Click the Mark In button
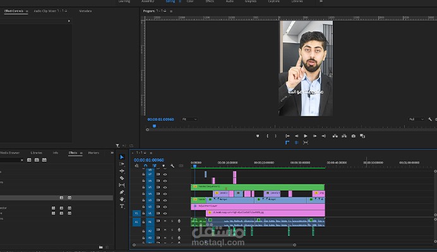This screenshot has height=252, width=437. pyautogui.click(x=267, y=136)
